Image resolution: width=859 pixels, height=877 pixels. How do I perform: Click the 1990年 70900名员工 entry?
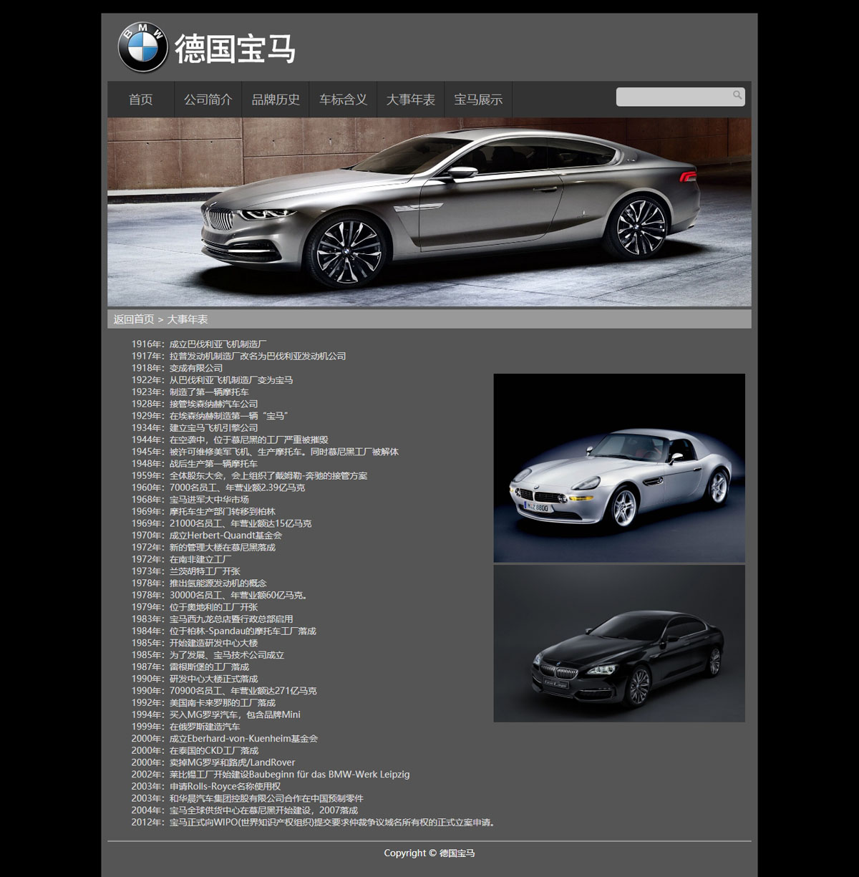(224, 691)
